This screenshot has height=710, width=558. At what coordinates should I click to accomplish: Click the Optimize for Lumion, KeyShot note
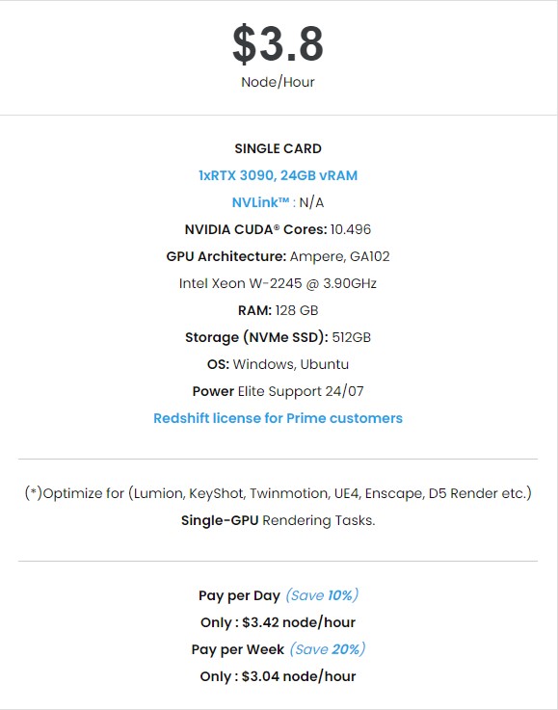tap(279, 493)
